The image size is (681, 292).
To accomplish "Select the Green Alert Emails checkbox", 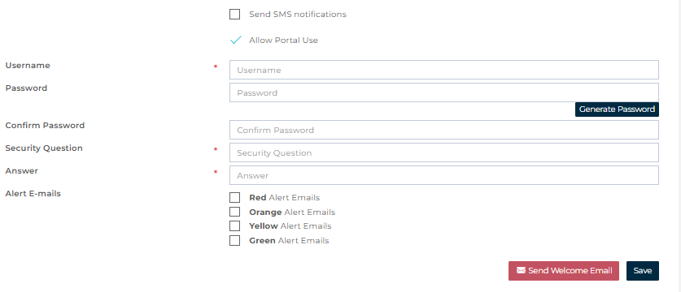I will 234,240.
